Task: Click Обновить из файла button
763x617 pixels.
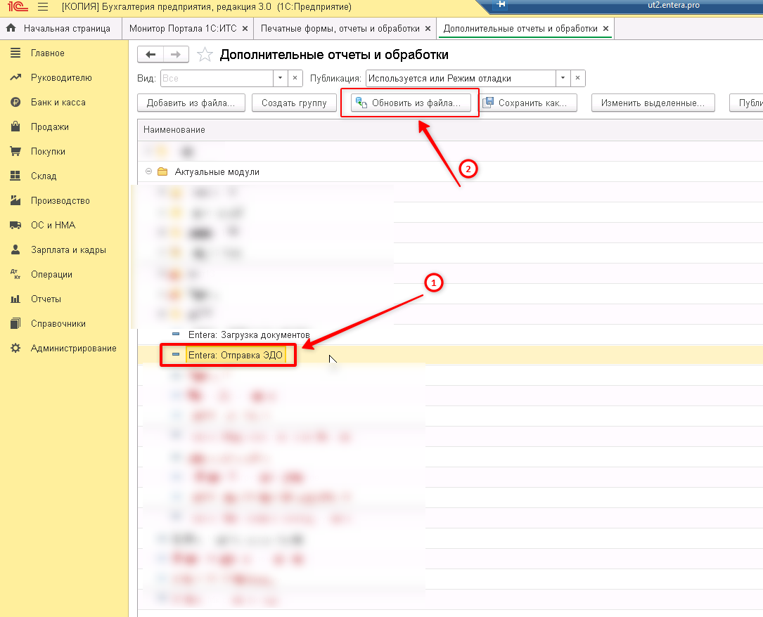Action: coord(411,103)
